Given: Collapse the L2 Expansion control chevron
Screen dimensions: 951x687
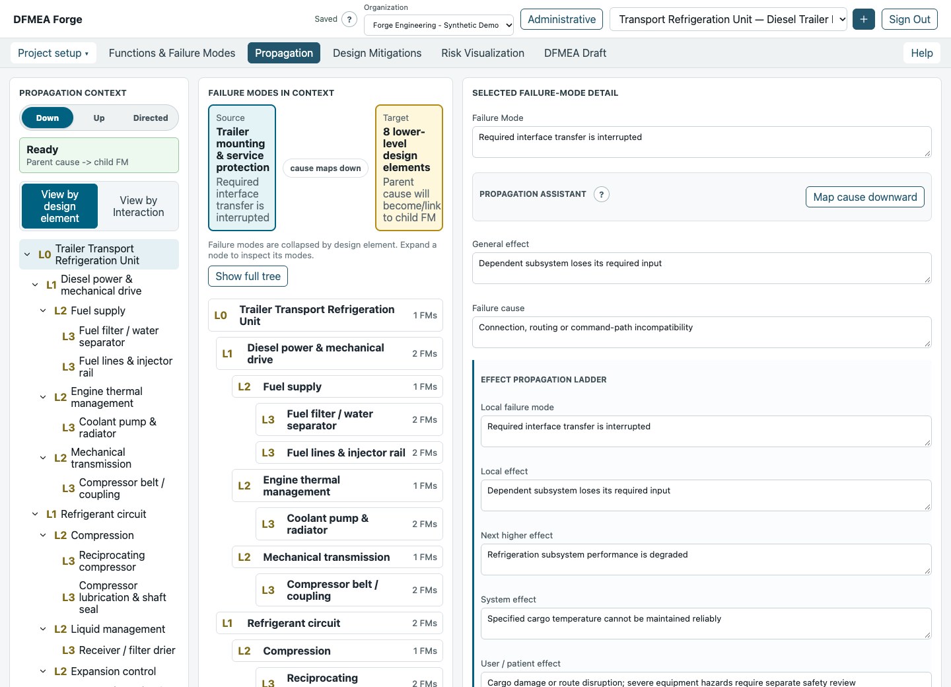Looking at the screenshot, I should coord(43,671).
